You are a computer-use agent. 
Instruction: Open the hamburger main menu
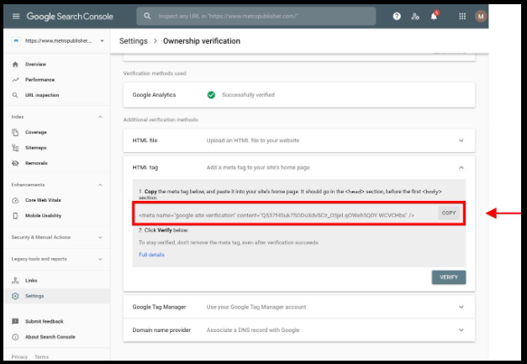click(16, 16)
